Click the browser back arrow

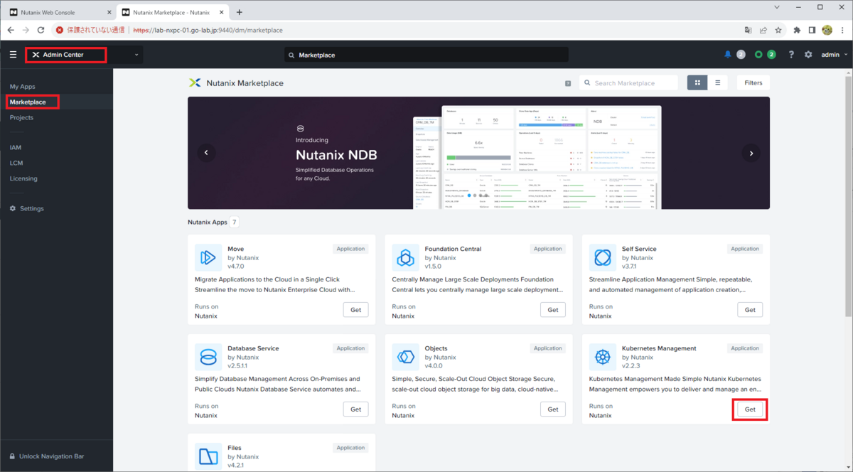point(11,31)
